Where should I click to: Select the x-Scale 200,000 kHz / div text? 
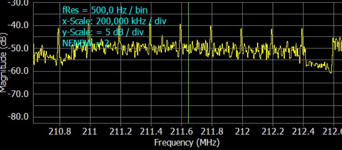tap(114, 21)
